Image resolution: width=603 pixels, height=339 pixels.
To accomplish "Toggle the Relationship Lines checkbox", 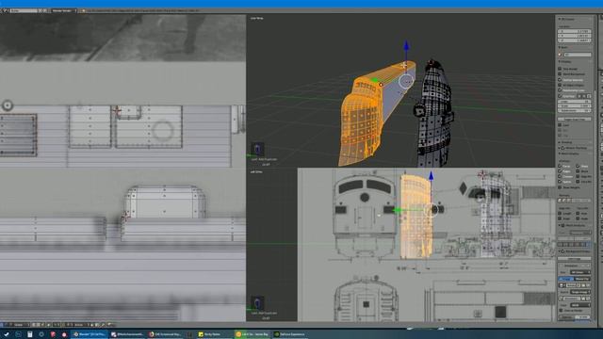I will 561,90.
